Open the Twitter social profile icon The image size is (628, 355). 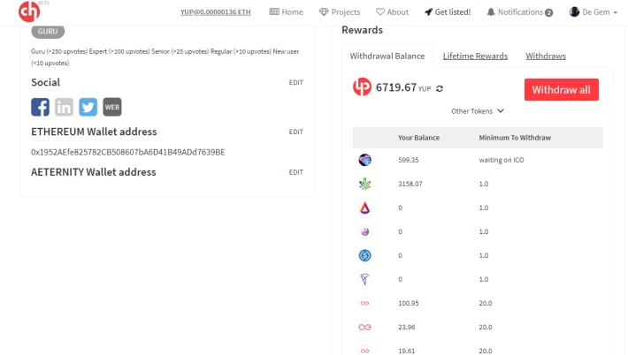pos(88,107)
